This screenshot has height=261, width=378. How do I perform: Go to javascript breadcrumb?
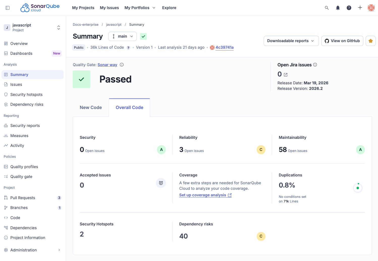pos(114,24)
